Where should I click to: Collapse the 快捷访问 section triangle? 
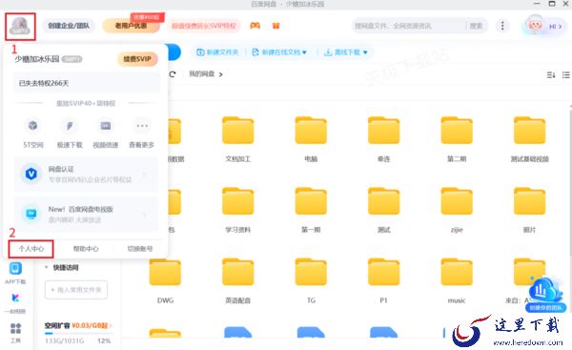tap(47, 268)
